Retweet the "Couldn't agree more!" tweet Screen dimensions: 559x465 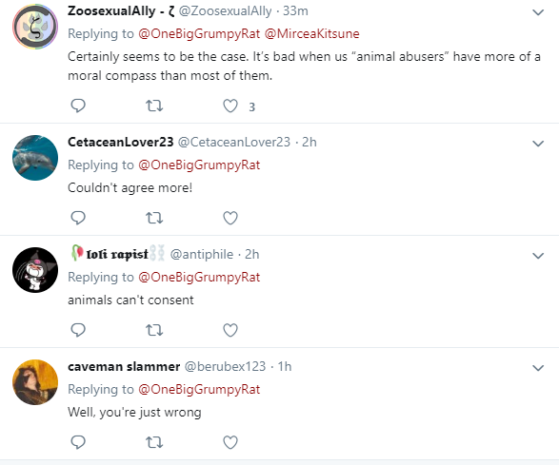click(x=154, y=218)
